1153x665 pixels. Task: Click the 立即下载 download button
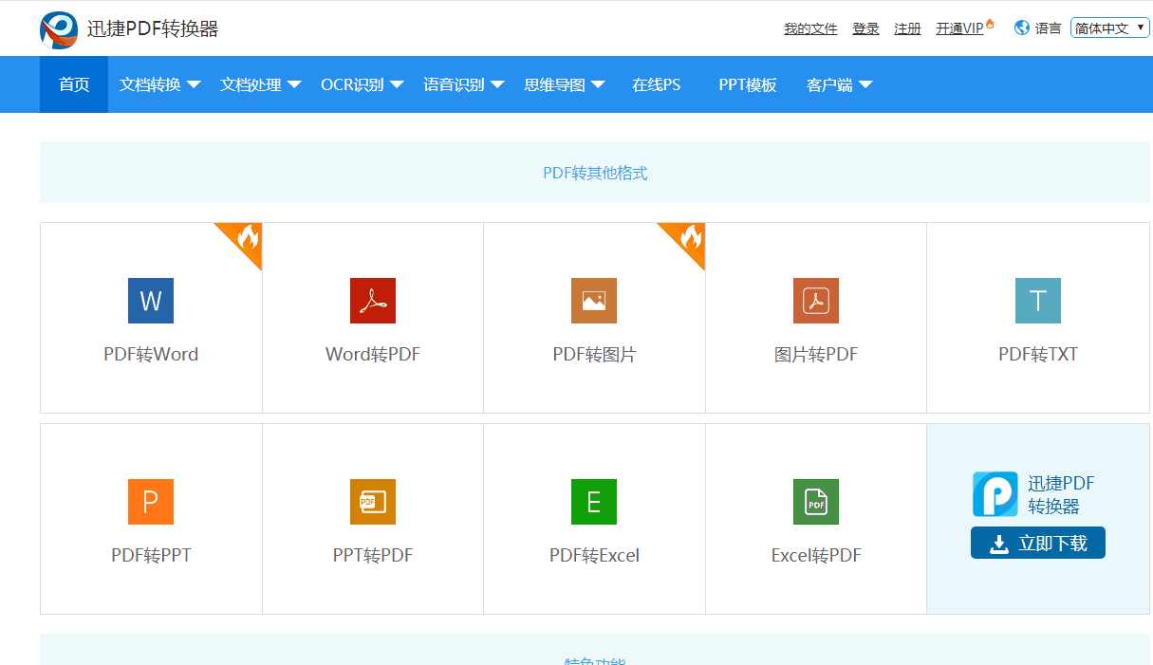pos(1038,544)
